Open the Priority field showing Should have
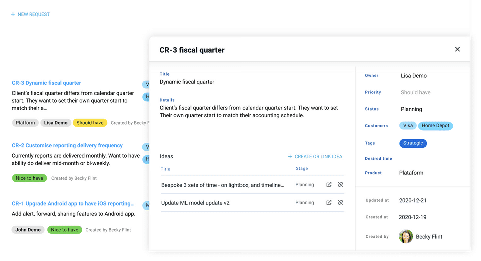This screenshot has height=261, width=481. click(x=415, y=92)
